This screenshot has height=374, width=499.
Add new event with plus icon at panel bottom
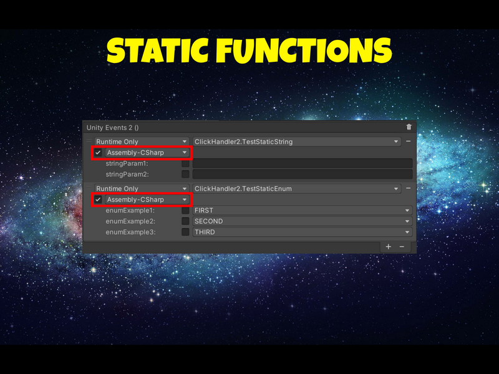[388, 247]
